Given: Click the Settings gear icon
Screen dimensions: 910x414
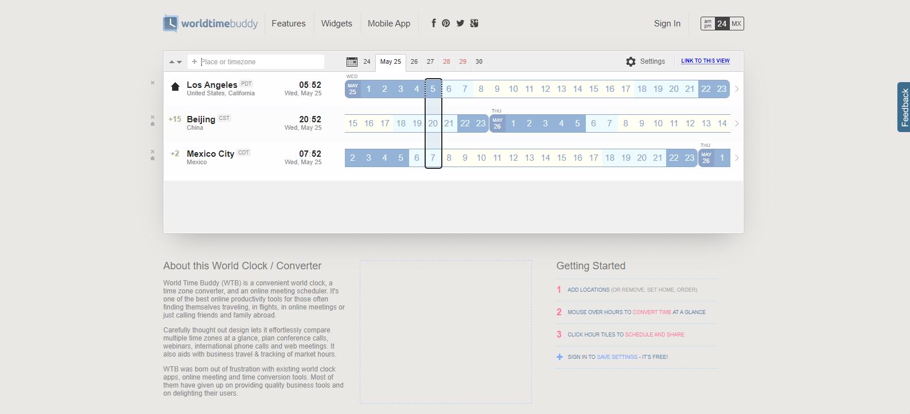Looking at the screenshot, I should click(631, 61).
